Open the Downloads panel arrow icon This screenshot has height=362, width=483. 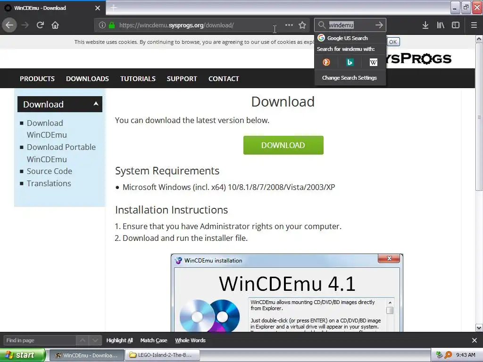click(425, 25)
